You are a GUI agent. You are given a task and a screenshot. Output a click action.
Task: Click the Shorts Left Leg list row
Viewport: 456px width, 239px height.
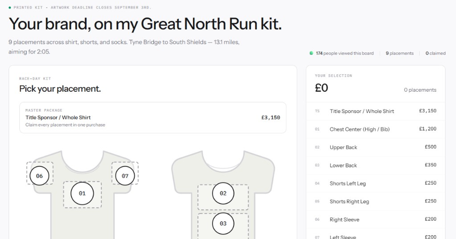click(x=375, y=183)
